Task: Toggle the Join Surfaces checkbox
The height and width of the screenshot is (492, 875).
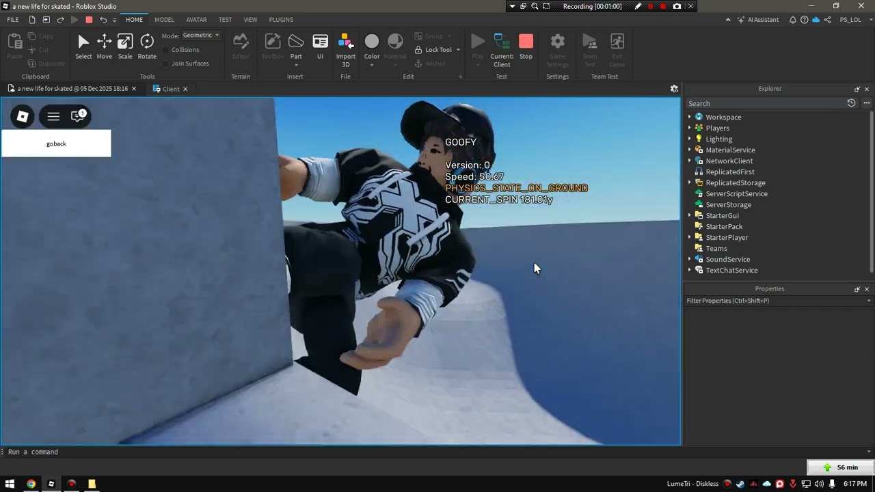Action: 166,64
